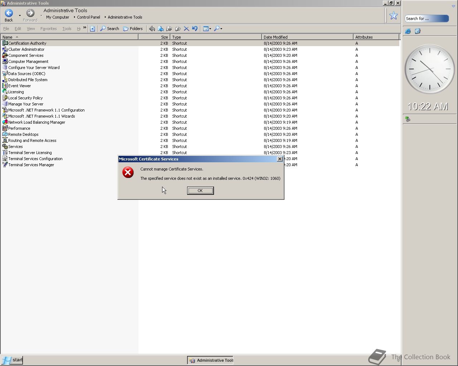Image resolution: width=458 pixels, height=366 pixels.
Task: Select the Component Services shortcut icon
Action: point(5,55)
